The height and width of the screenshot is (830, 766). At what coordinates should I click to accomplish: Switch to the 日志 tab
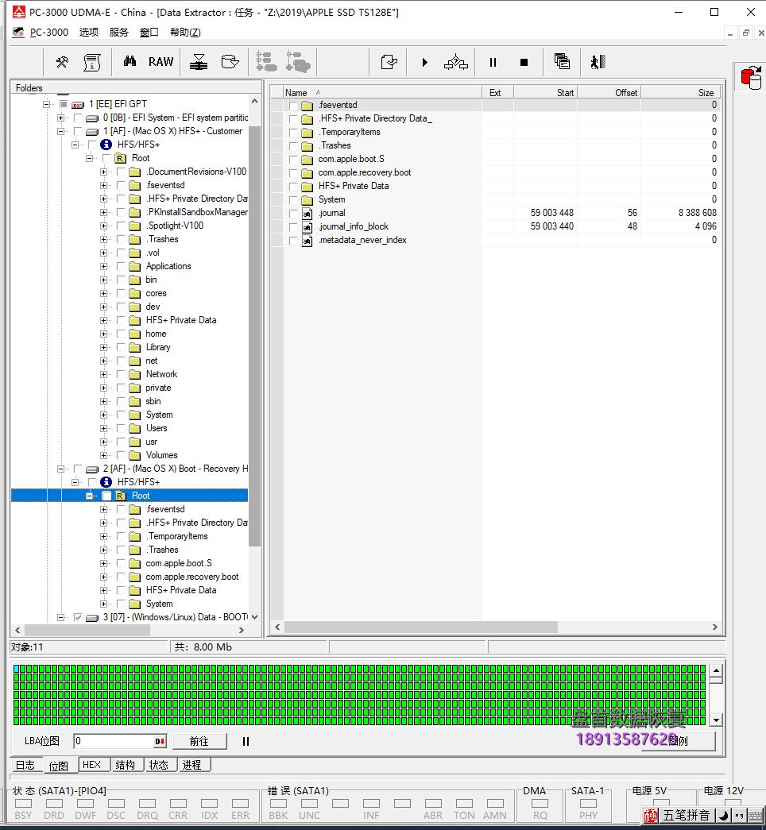(25, 765)
